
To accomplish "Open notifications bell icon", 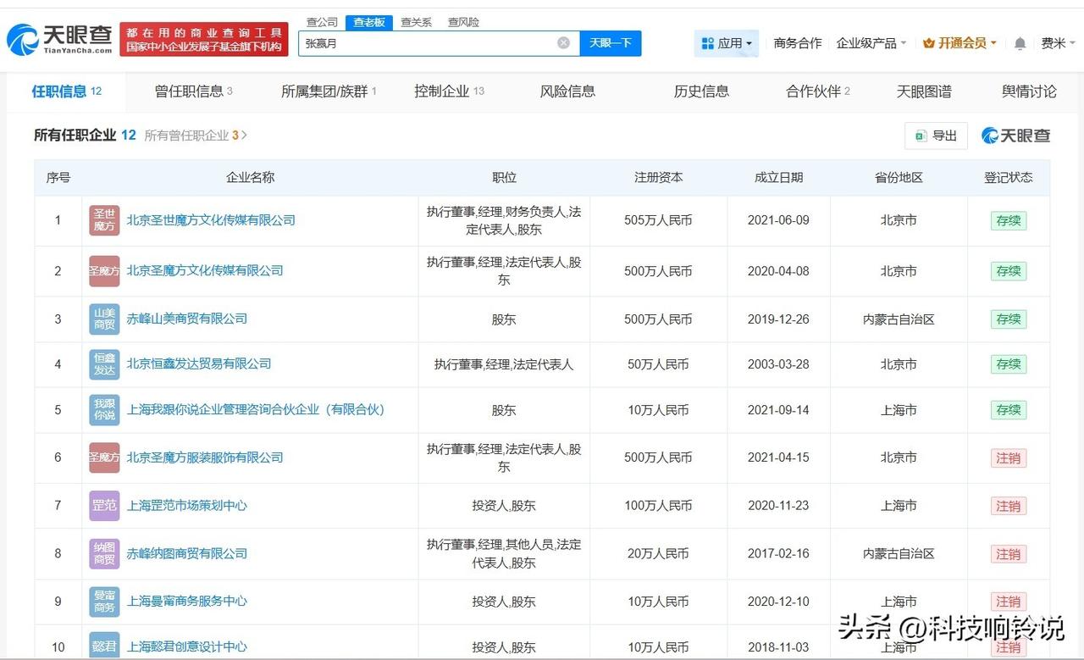I will [x=1020, y=43].
